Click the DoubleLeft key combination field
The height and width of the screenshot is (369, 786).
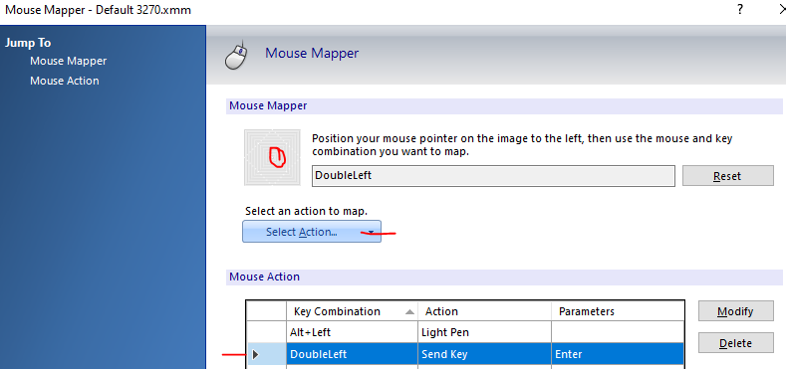pos(493,176)
